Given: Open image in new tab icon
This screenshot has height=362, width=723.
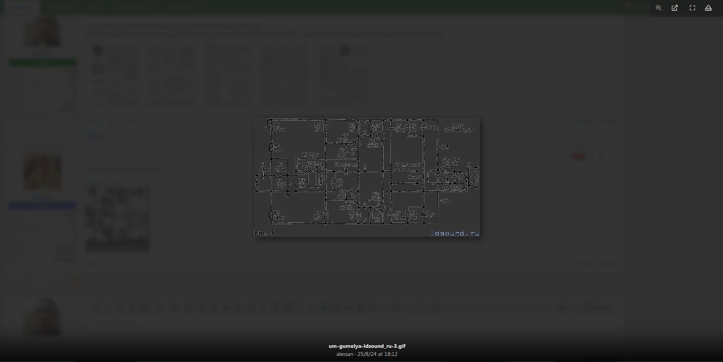Looking at the screenshot, I should (x=675, y=8).
